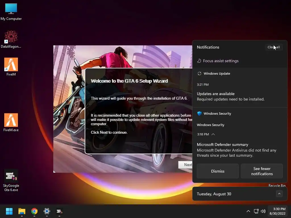Screen dimensions: 291x218
Task: Select the FiveM shortcut icon
Action: tap(11, 67)
